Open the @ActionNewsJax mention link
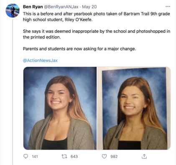This screenshot has height=165, width=176. 40,60
